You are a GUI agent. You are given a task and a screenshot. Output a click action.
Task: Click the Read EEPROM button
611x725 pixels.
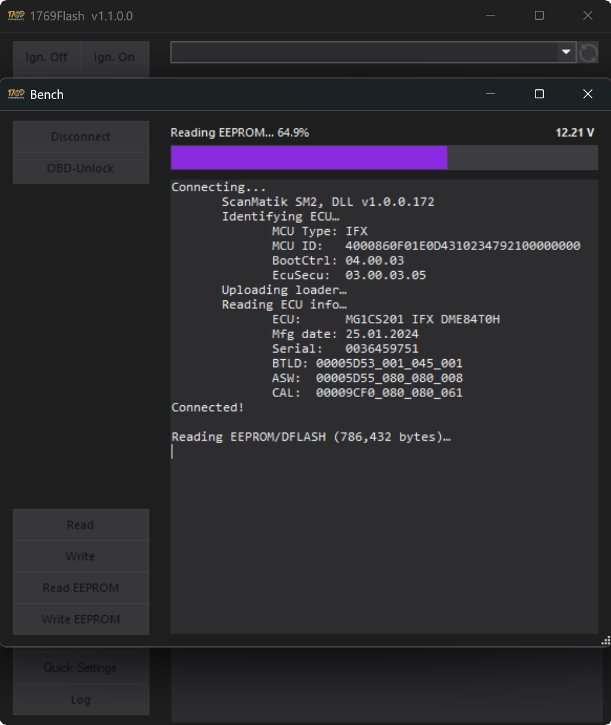81,588
